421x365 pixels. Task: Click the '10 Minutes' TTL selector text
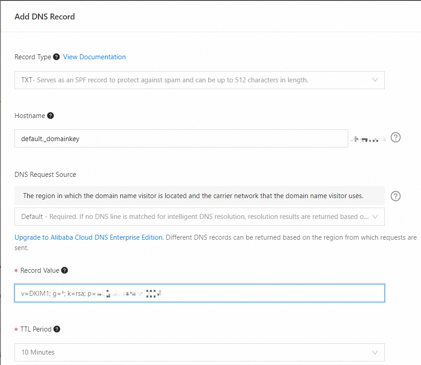click(x=38, y=352)
